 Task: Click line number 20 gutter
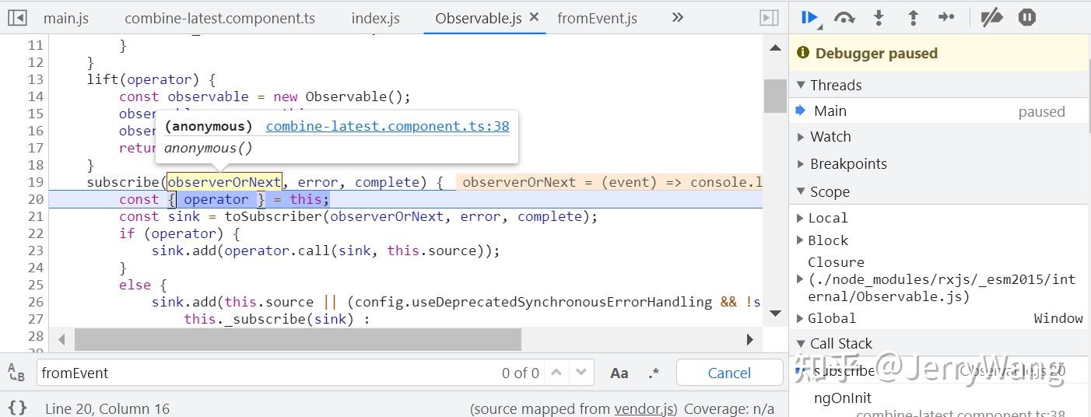click(35, 199)
